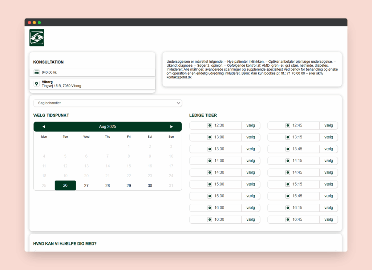Screen dimensions: 372x270
Task: Click clock icon for 15:15 slot
Action: pos(288,184)
